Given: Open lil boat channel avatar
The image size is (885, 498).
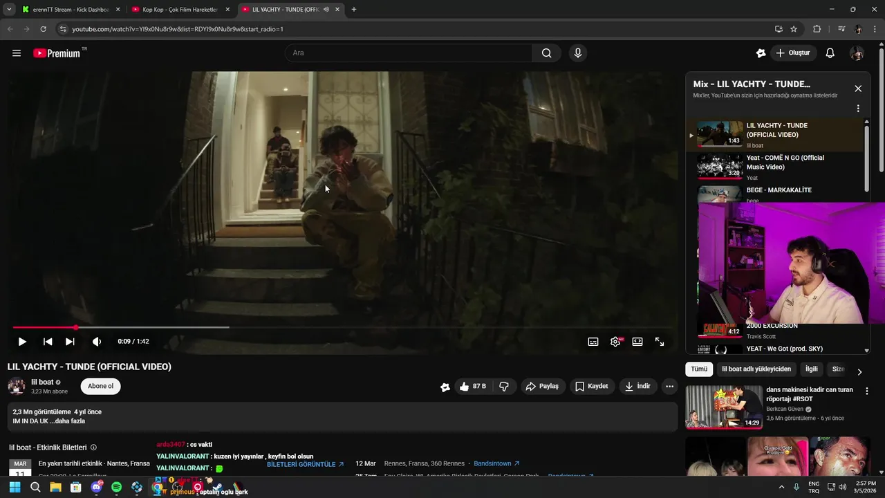Looking at the screenshot, I should click(17, 387).
